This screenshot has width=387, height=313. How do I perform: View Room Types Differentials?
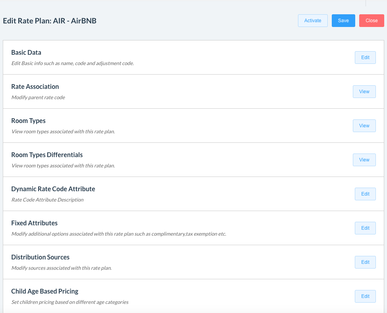coord(364,160)
